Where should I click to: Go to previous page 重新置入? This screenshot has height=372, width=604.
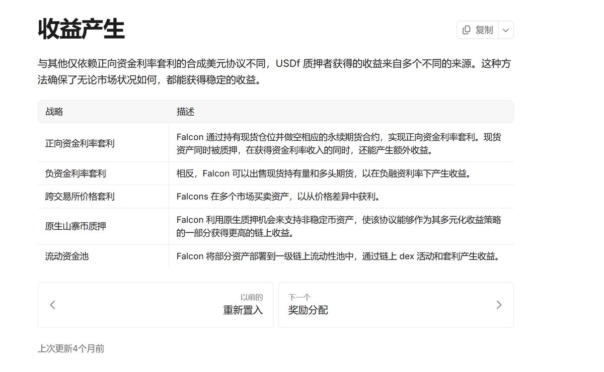click(156, 305)
